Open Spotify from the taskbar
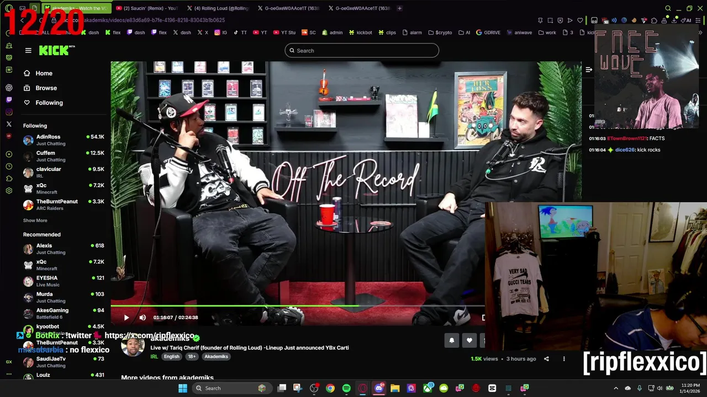The width and height of the screenshot is (707, 397). pyautogui.click(x=346, y=388)
